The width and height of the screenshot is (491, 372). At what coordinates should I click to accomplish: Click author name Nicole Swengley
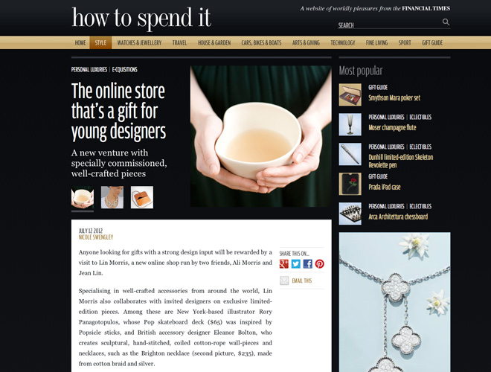coord(96,237)
